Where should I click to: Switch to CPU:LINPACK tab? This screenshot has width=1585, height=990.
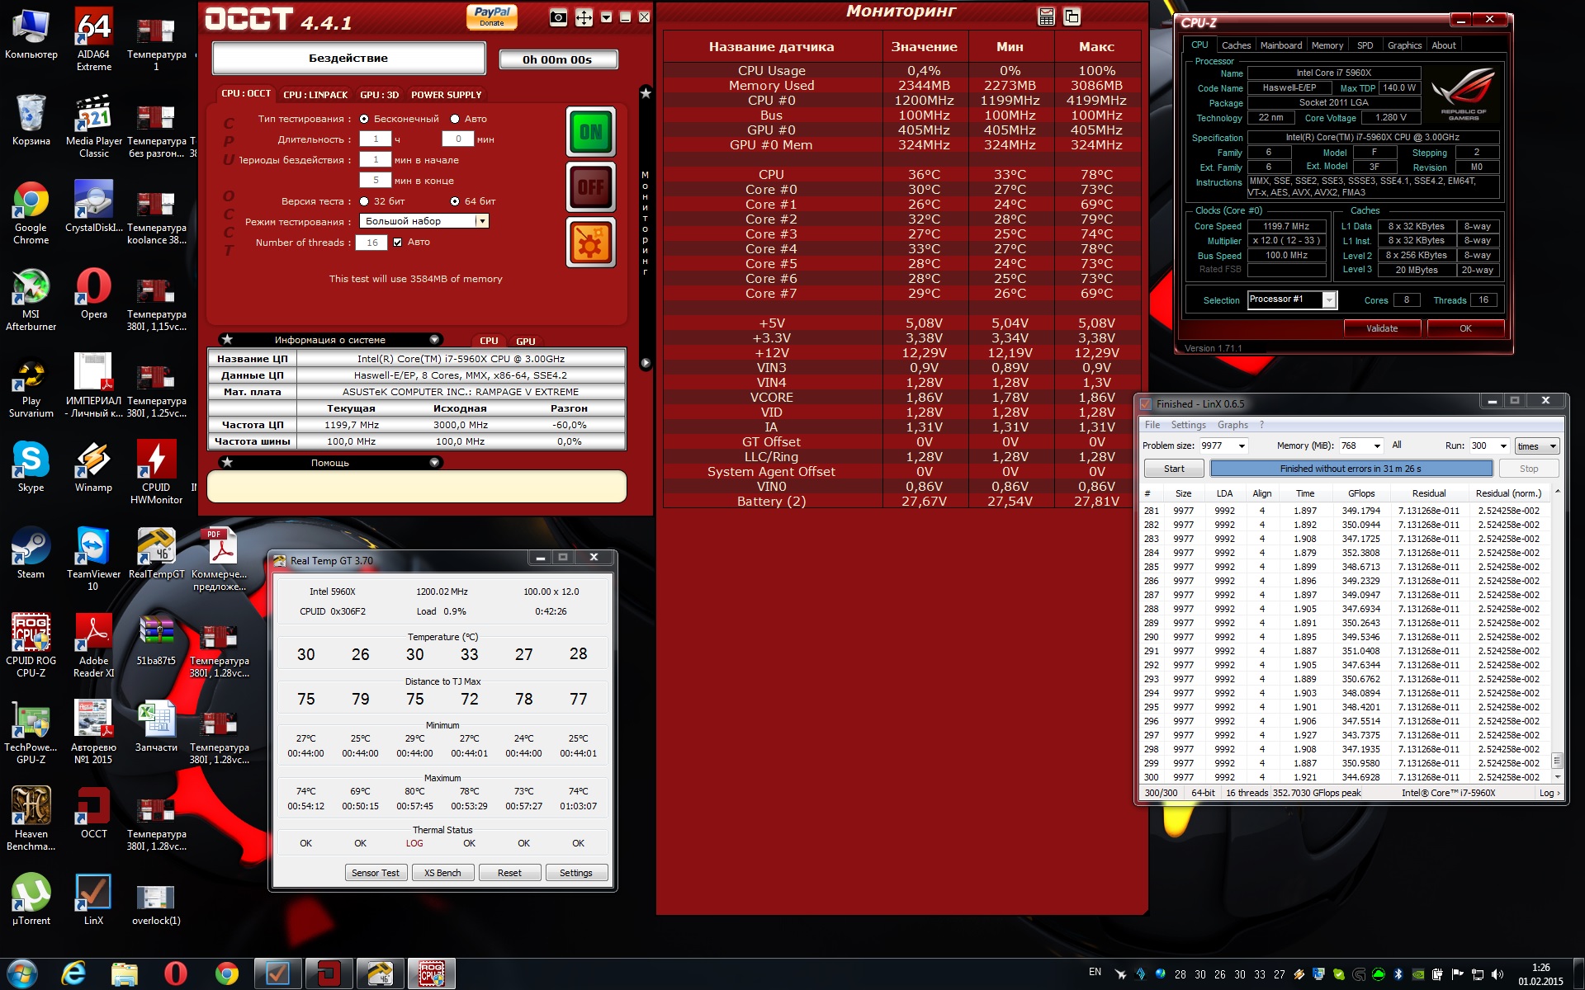click(315, 95)
